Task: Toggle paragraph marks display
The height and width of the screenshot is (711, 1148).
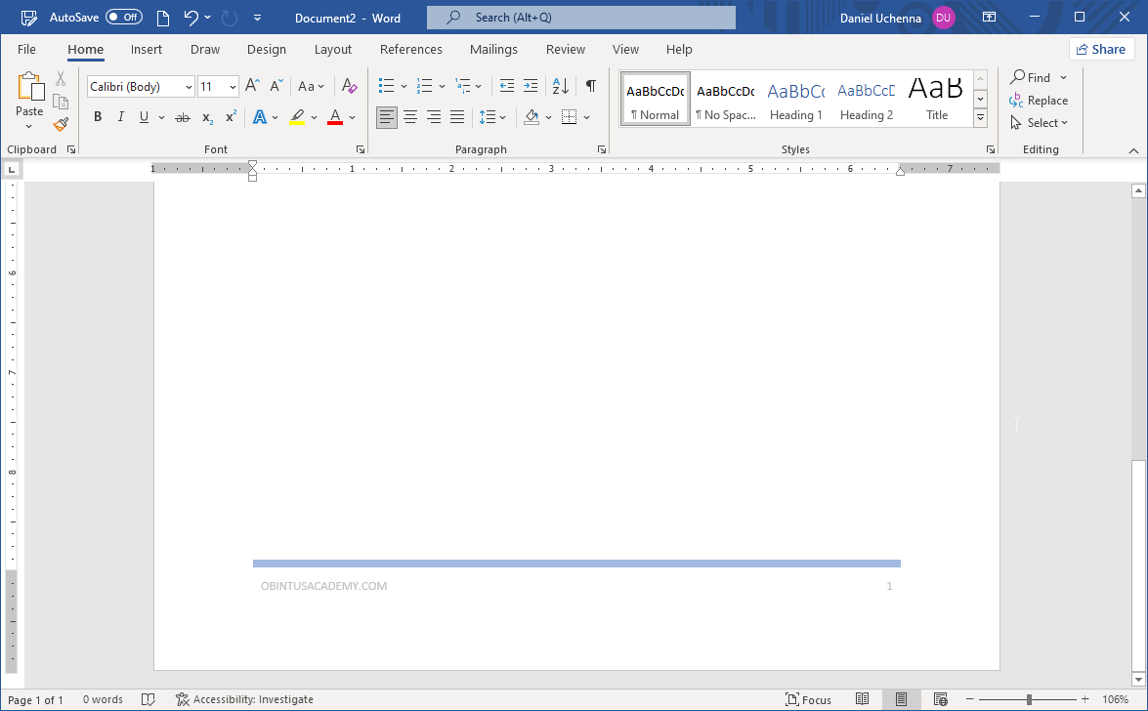Action: tap(590, 86)
